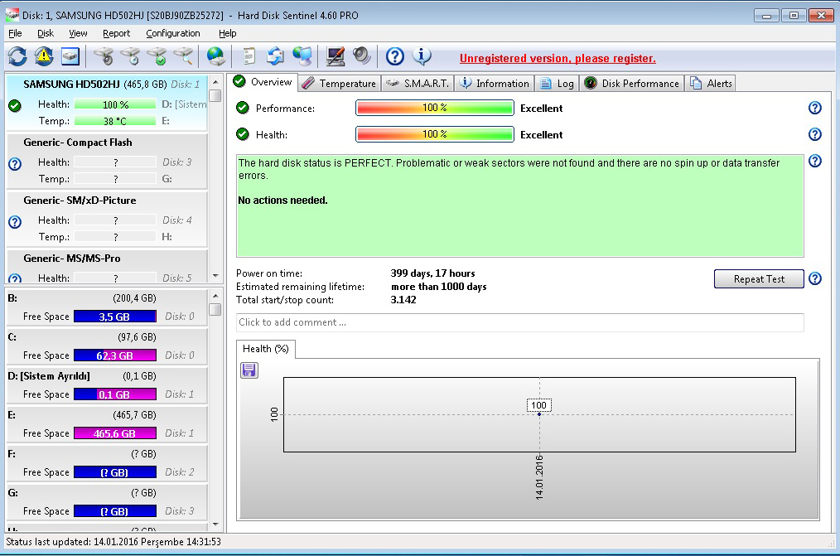Switch to the S.M.A.R.T. tab
Viewport: 840px width, 556px height.
click(x=418, y=84)
